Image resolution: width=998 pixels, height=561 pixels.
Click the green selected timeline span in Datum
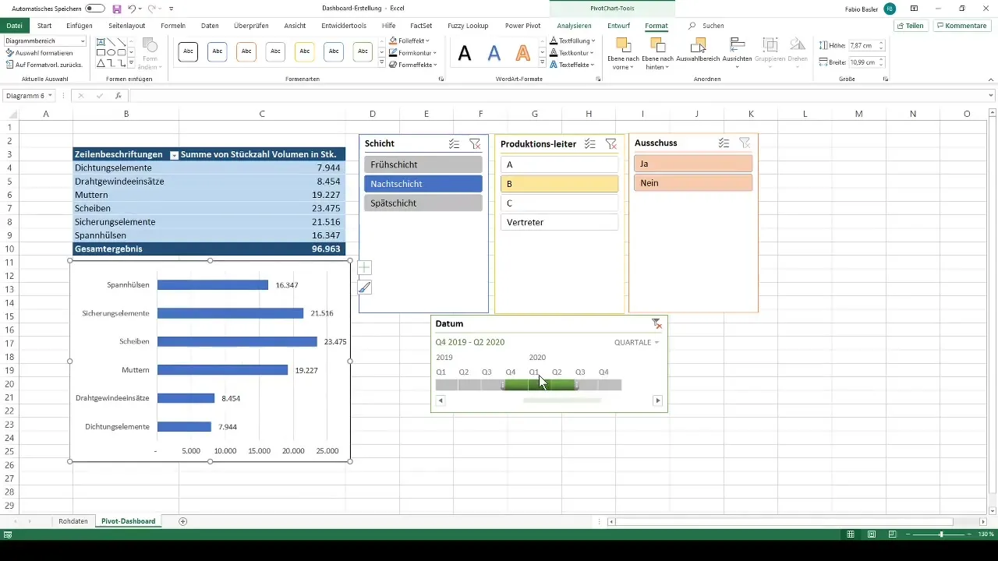click(x=540, y=385)
